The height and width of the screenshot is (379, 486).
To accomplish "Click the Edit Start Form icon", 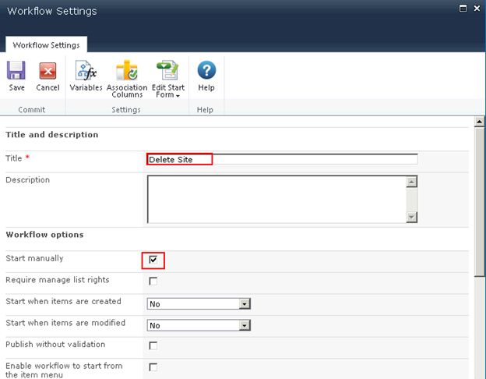I will click(167, 70).
